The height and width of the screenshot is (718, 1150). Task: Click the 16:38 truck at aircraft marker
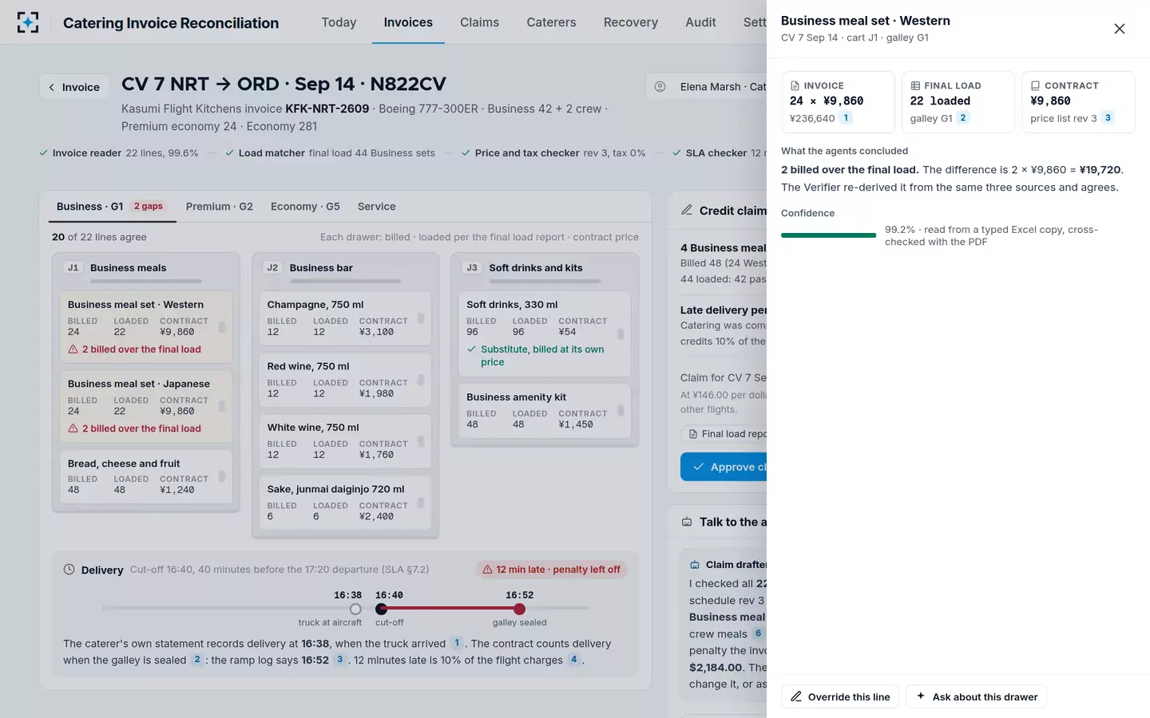click(x=355, y=609)
